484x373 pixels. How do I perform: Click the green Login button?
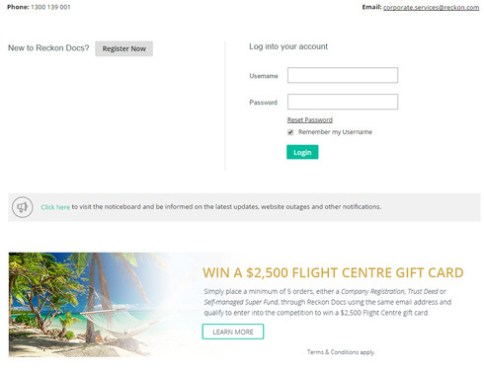tap(302, 152)
